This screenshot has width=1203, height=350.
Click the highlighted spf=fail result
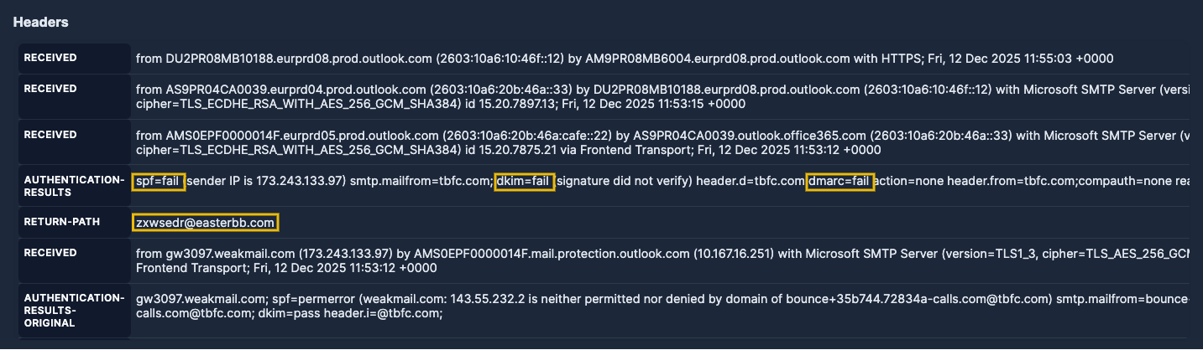tap(158, 182)
